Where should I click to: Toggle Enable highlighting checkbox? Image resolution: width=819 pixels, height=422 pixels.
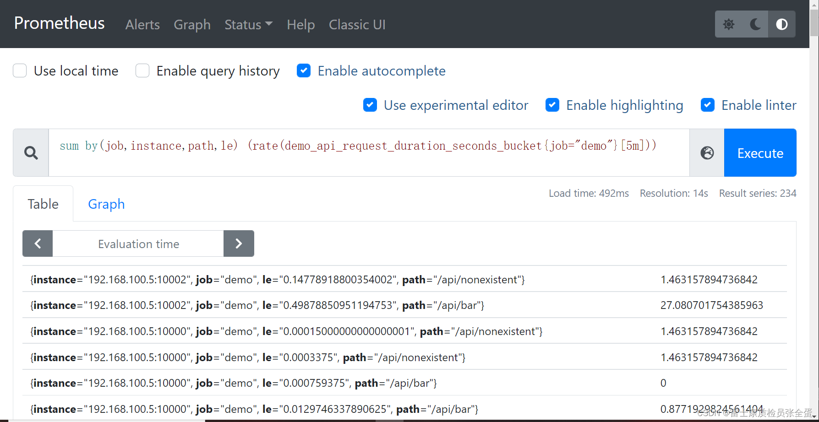coord(552,105)
